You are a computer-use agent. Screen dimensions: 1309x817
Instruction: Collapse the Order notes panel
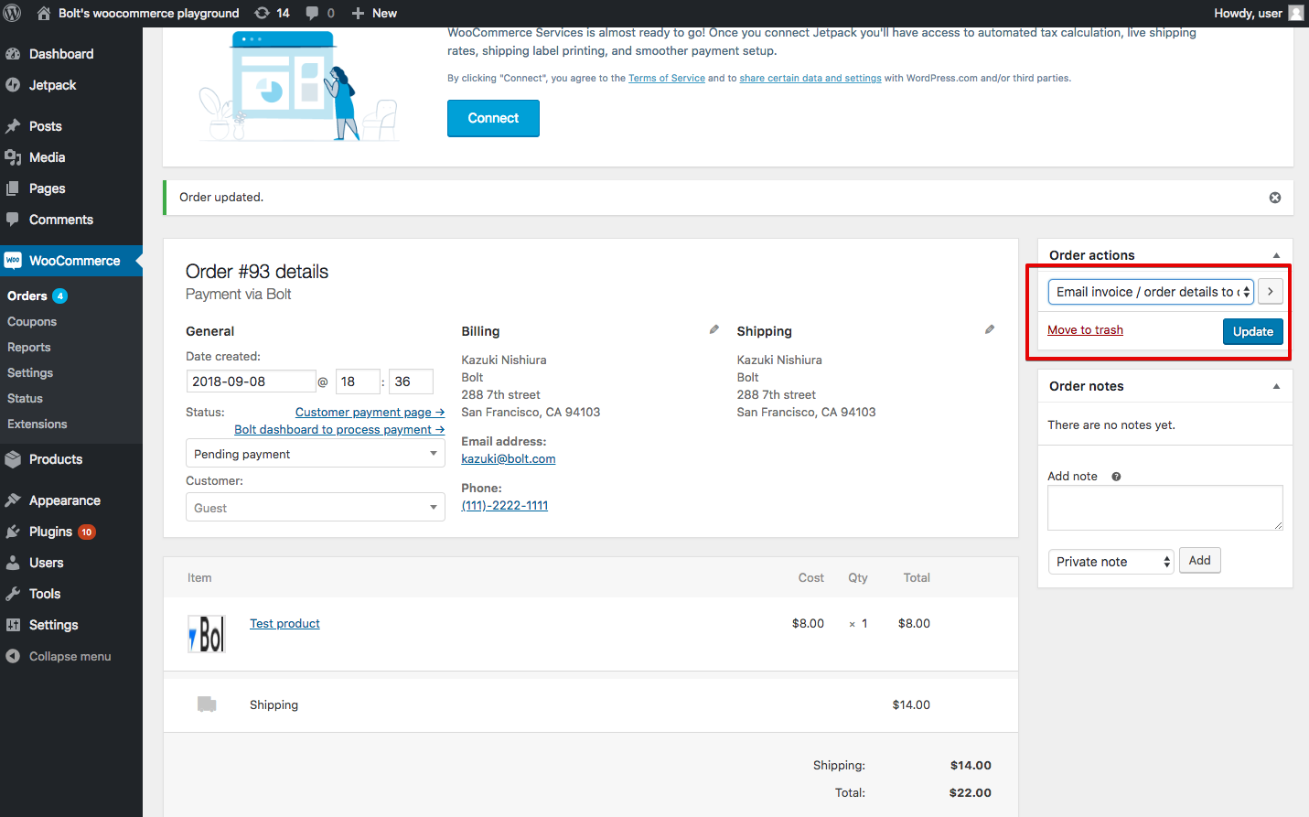pos(1276,386)
